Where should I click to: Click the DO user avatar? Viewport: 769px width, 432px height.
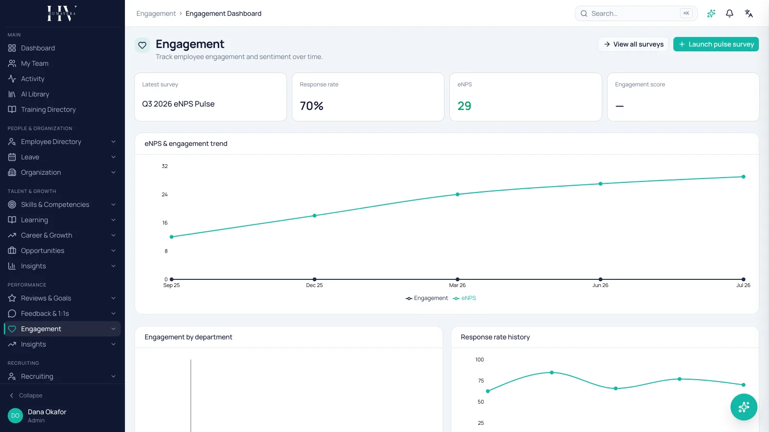pos(15,416)
